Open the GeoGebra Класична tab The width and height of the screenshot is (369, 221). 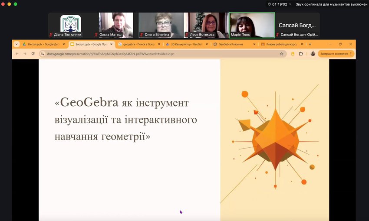pyautogui.click(x=234, y=44)
